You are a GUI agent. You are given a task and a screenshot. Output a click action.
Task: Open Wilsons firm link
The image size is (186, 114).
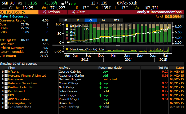tap(14, 72)
